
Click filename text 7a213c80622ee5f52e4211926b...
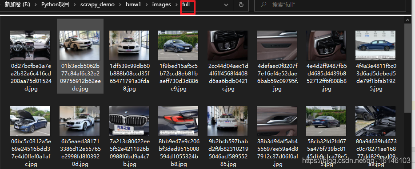129,153
